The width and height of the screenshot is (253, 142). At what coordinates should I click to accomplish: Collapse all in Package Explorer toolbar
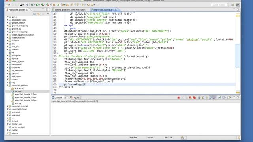[x=34, y=14]
